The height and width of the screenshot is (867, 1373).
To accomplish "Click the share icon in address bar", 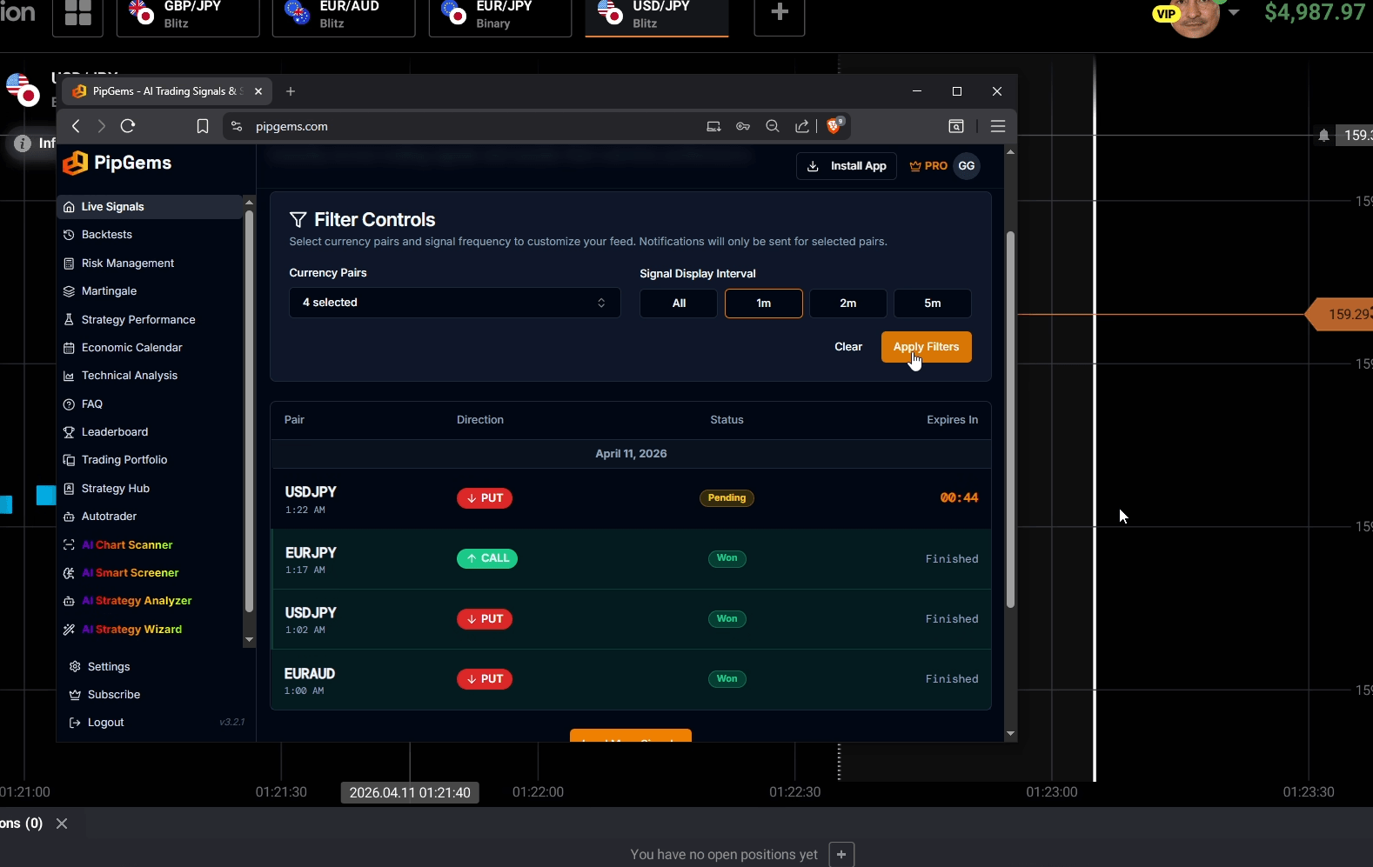I will [802, 126].
